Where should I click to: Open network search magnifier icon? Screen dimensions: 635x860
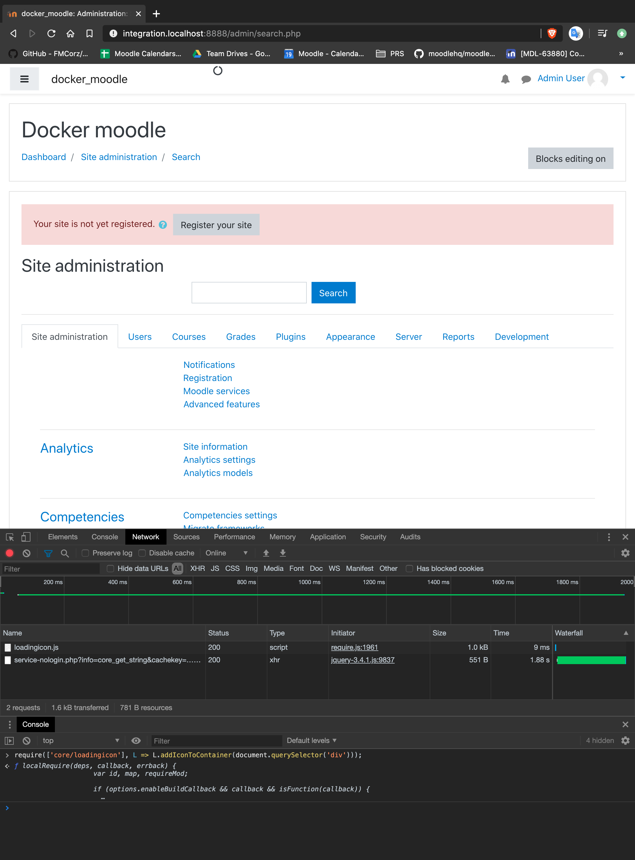click(x=65, y=553)
